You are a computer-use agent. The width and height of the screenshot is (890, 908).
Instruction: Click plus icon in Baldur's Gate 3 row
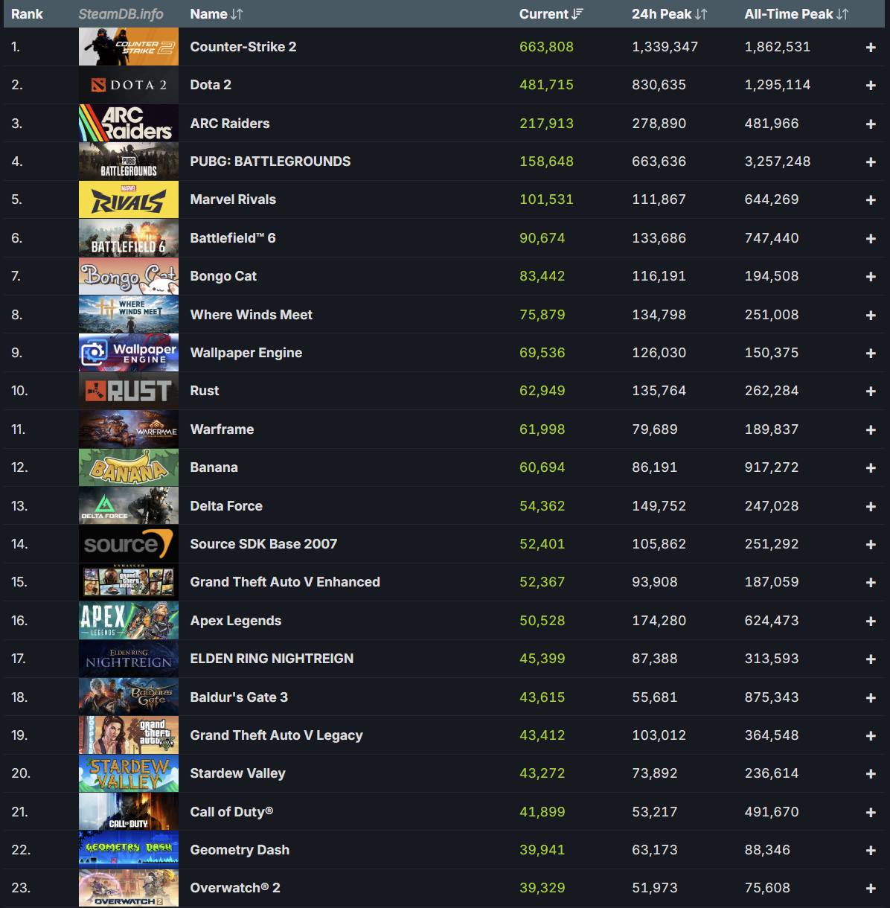click(871, 698)
